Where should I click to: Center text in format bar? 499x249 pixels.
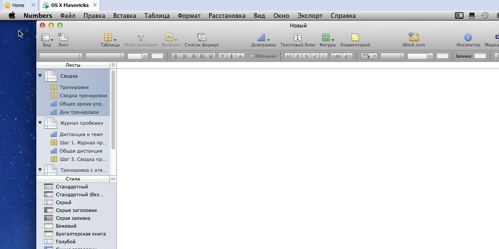(184, 56)
